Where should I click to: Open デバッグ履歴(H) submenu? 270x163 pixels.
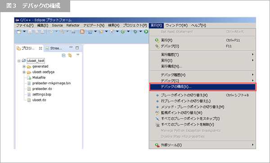[202, 75]
